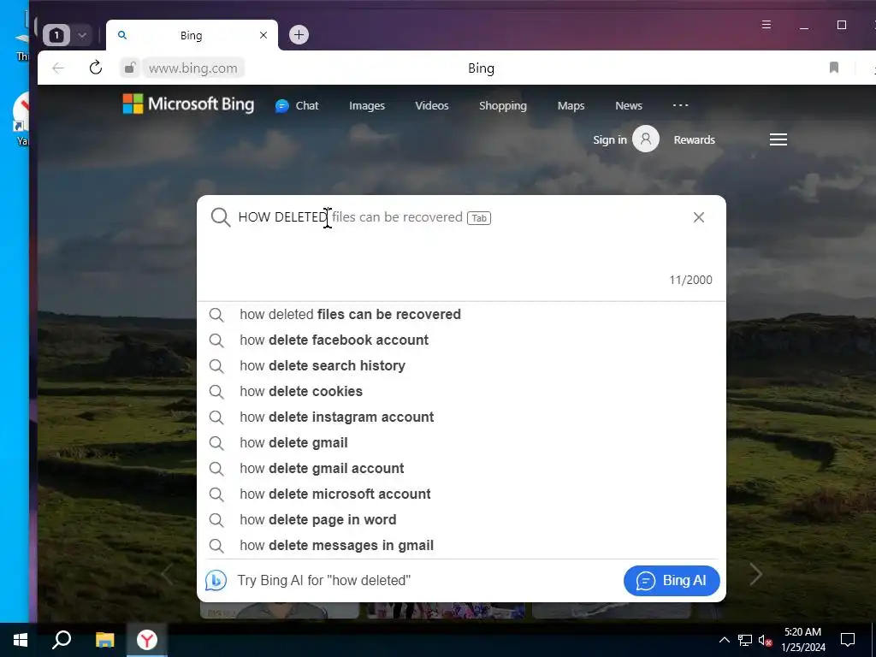The width and height of the screenshot is (876, 657).
Task: Click the site security lock icon
Action: click(129, 68)
